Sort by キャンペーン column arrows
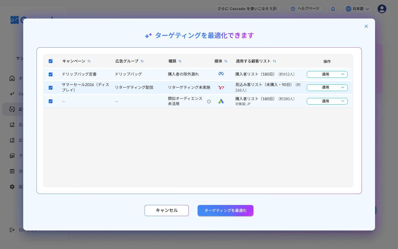 pyautogui.click(x=89, y=61)
